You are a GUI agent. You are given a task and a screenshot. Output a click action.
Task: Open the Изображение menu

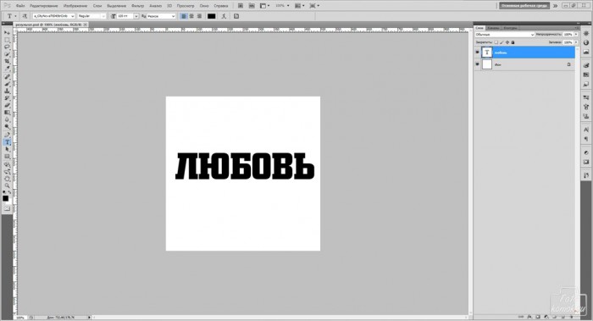click(75, 6)
